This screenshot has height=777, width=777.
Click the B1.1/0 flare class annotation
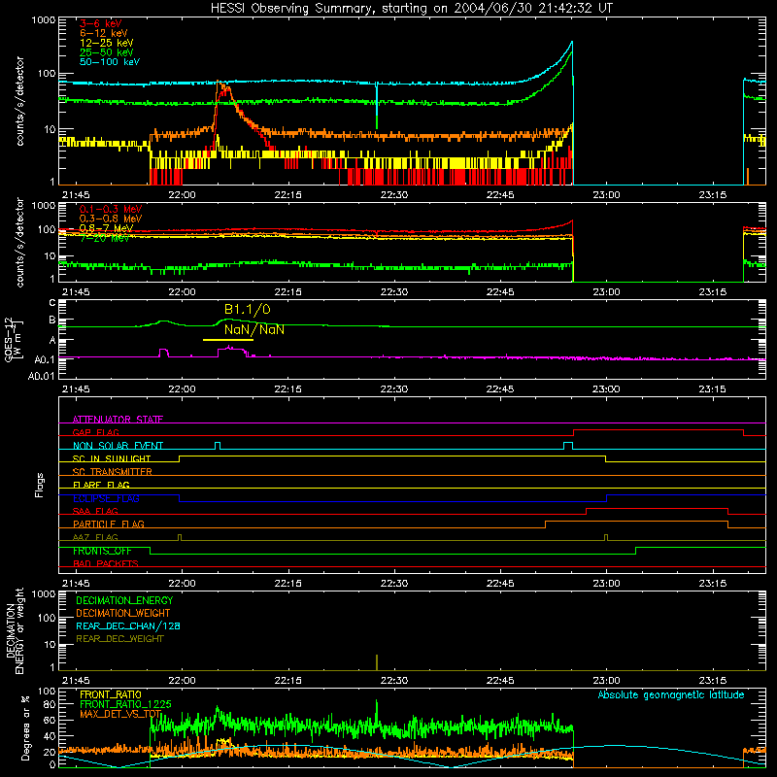248,309
